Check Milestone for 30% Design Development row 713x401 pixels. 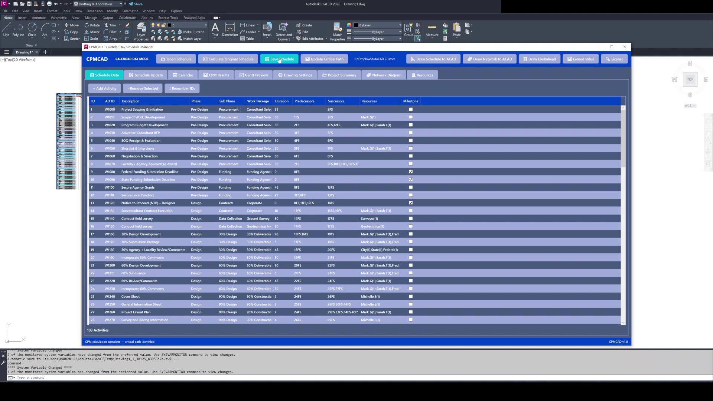coord(411,234)
